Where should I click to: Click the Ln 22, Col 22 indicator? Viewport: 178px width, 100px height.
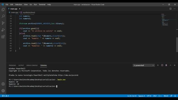point(132,96)
